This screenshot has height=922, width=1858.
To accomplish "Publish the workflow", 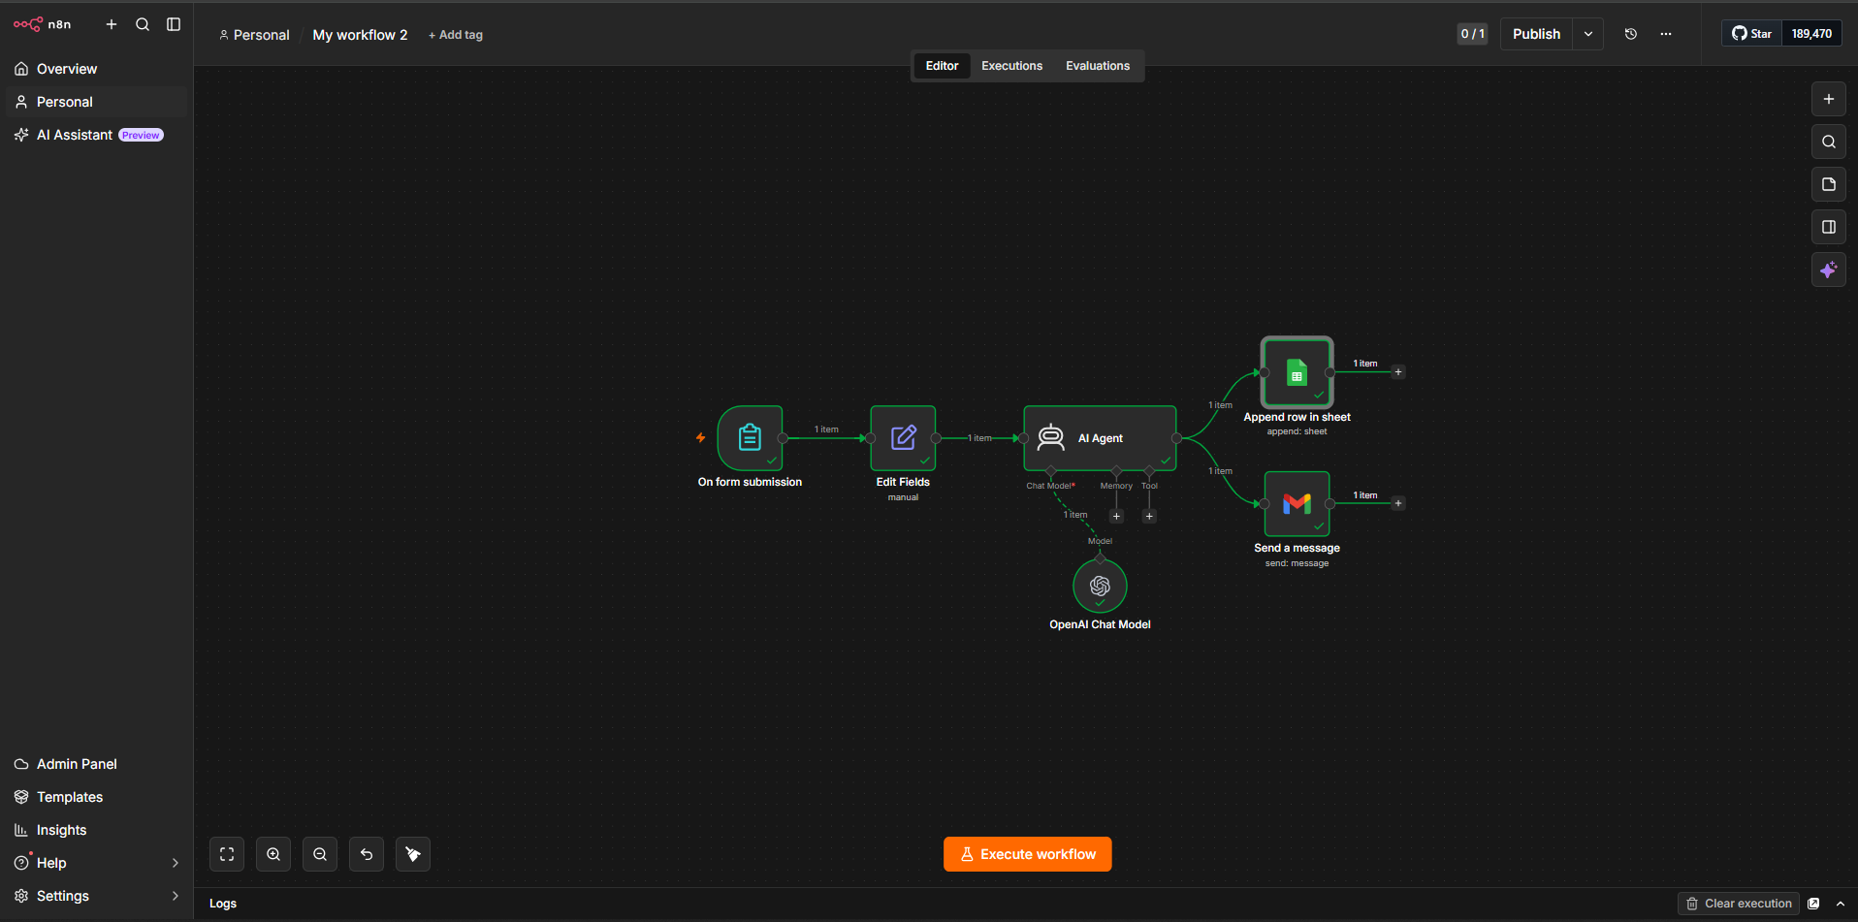I will (x=1536, y=34).
